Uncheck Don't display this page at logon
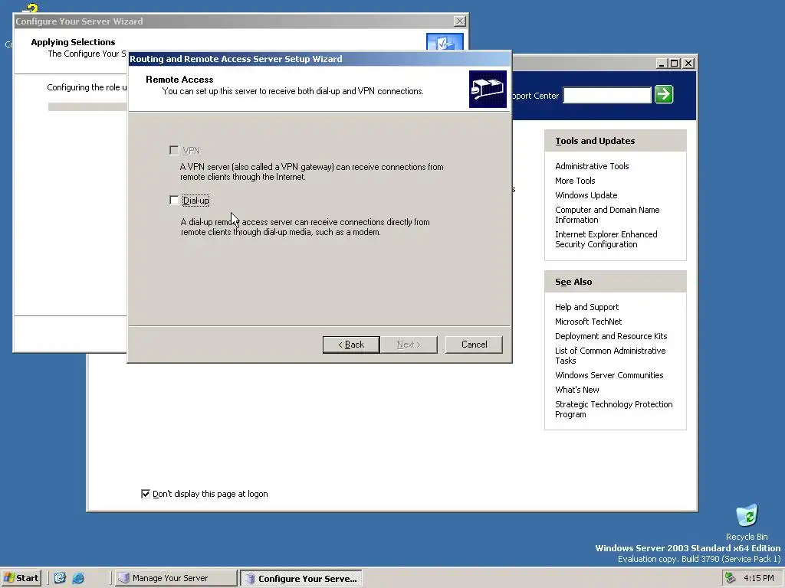 [x=146, y=494]
